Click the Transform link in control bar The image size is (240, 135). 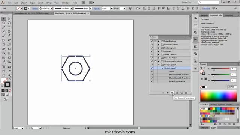click(206, 9)
